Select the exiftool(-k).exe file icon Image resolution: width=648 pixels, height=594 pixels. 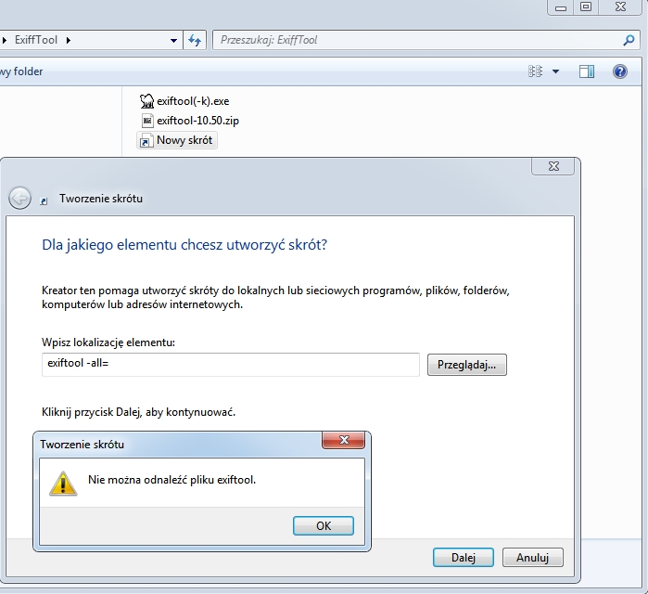[146, 101]
